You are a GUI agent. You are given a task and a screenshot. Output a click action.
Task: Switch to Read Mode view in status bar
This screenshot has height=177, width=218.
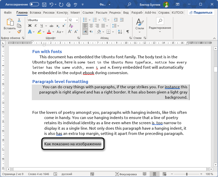point(145,174)
